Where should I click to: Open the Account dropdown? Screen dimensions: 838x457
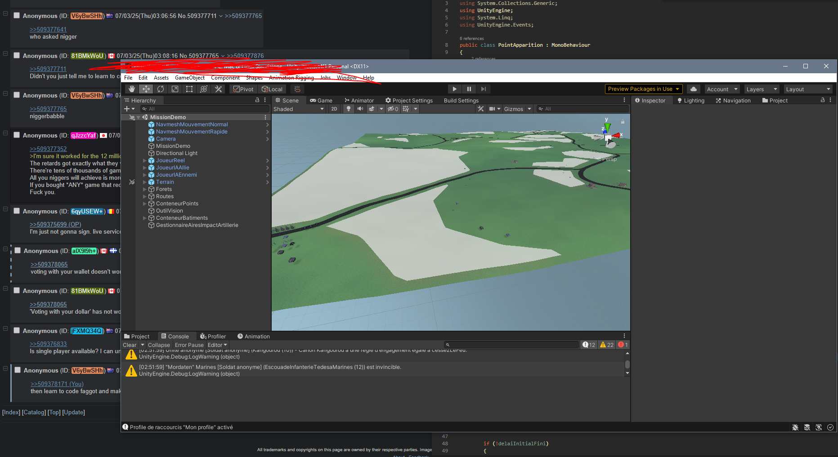[722, 89]
